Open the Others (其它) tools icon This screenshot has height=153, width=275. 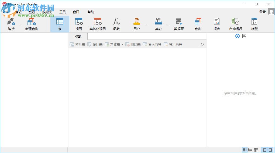(x=158, y=24)
